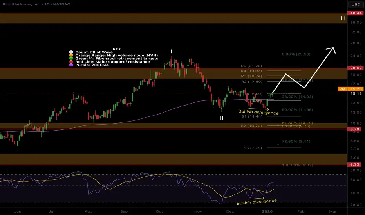
Task: Click the 24.00 price scale value
Action: [x=356, y=56]
